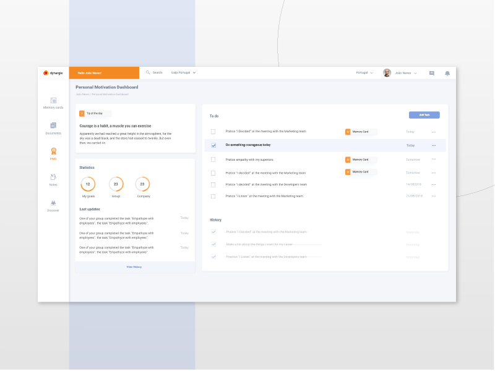495x371 pixels.
Task: Uncheck history item about career list
Action: click(213, 244)
